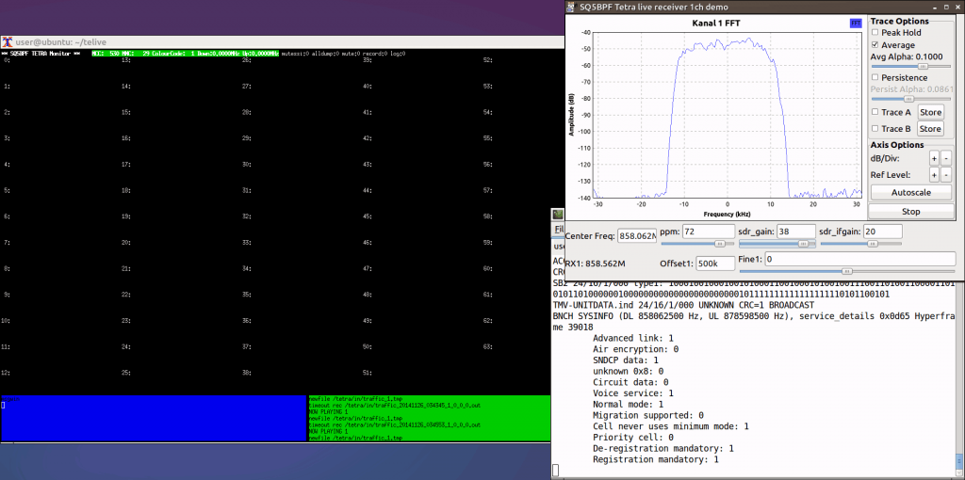Viewport: 965px width, 480px height.
Task: Click the Center Freq input field
Action: [x=637, y=236]
